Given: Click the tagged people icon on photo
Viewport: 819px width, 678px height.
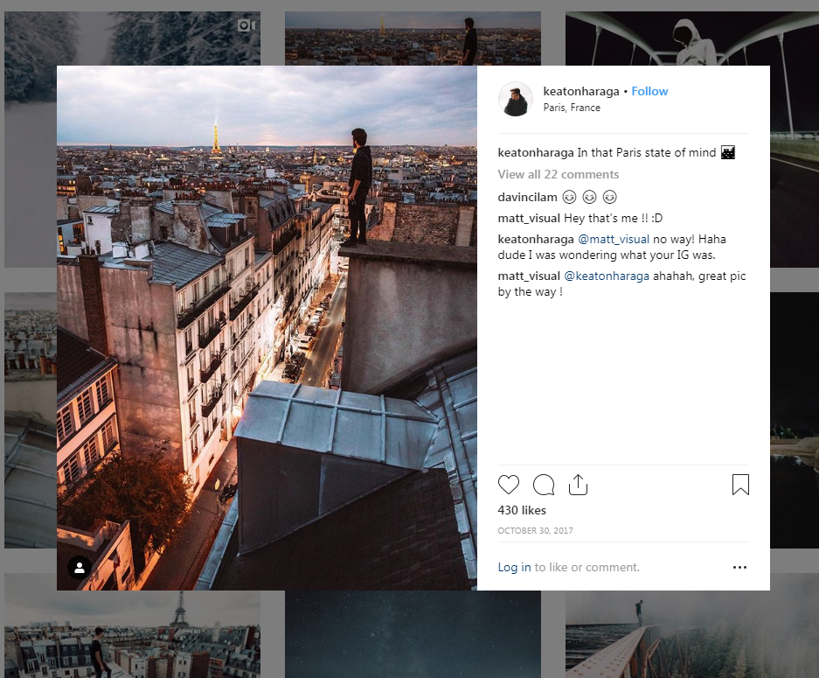Looking at the screenshot, I should pos(80,568).
